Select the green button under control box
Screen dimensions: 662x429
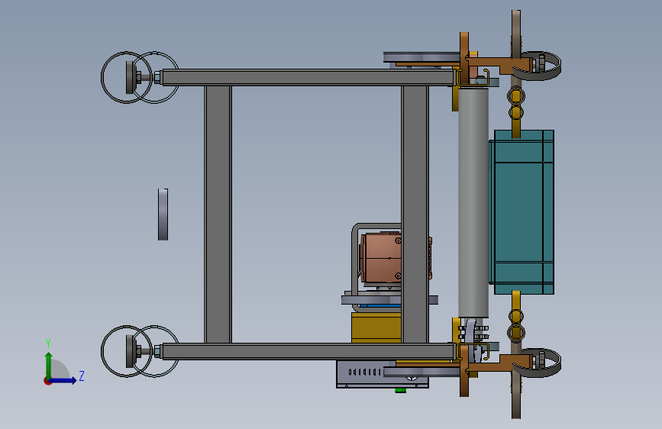pyautogui.click(x=400, y=391)
